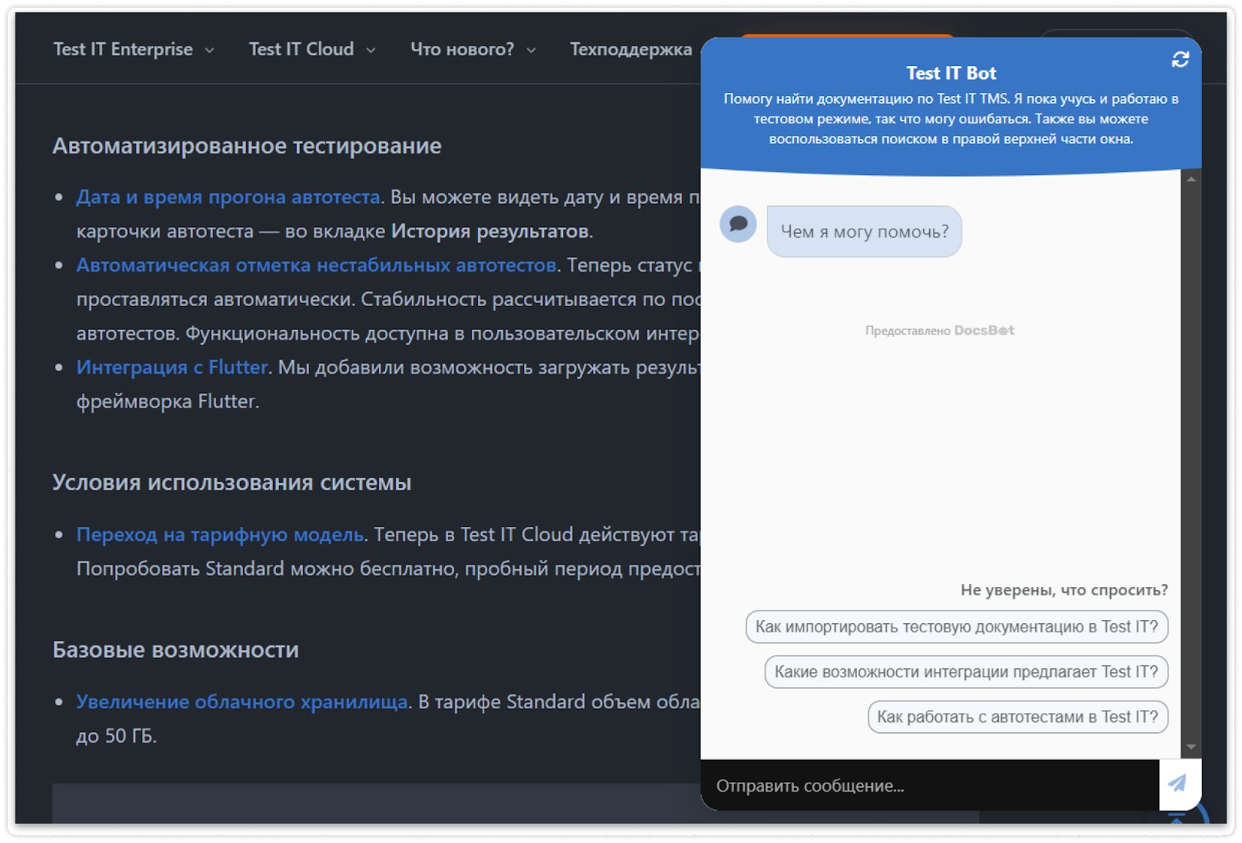Click the Условия использования системы heading

[231, 483]
